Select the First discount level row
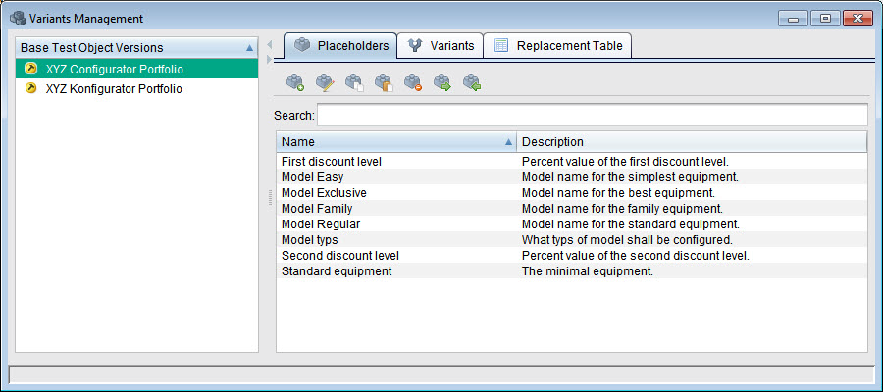883x392 pixels. point(572,161)
